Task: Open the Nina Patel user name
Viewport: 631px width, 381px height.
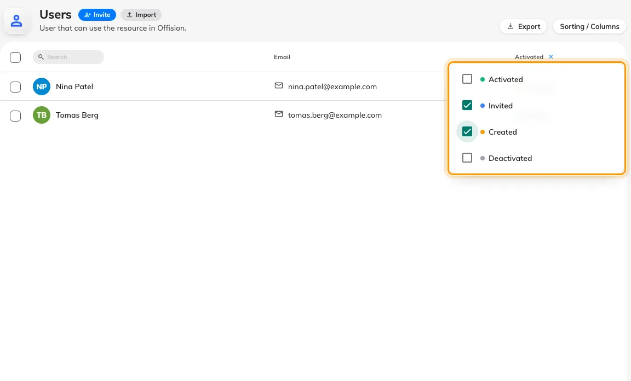Action: coord(74,86)
